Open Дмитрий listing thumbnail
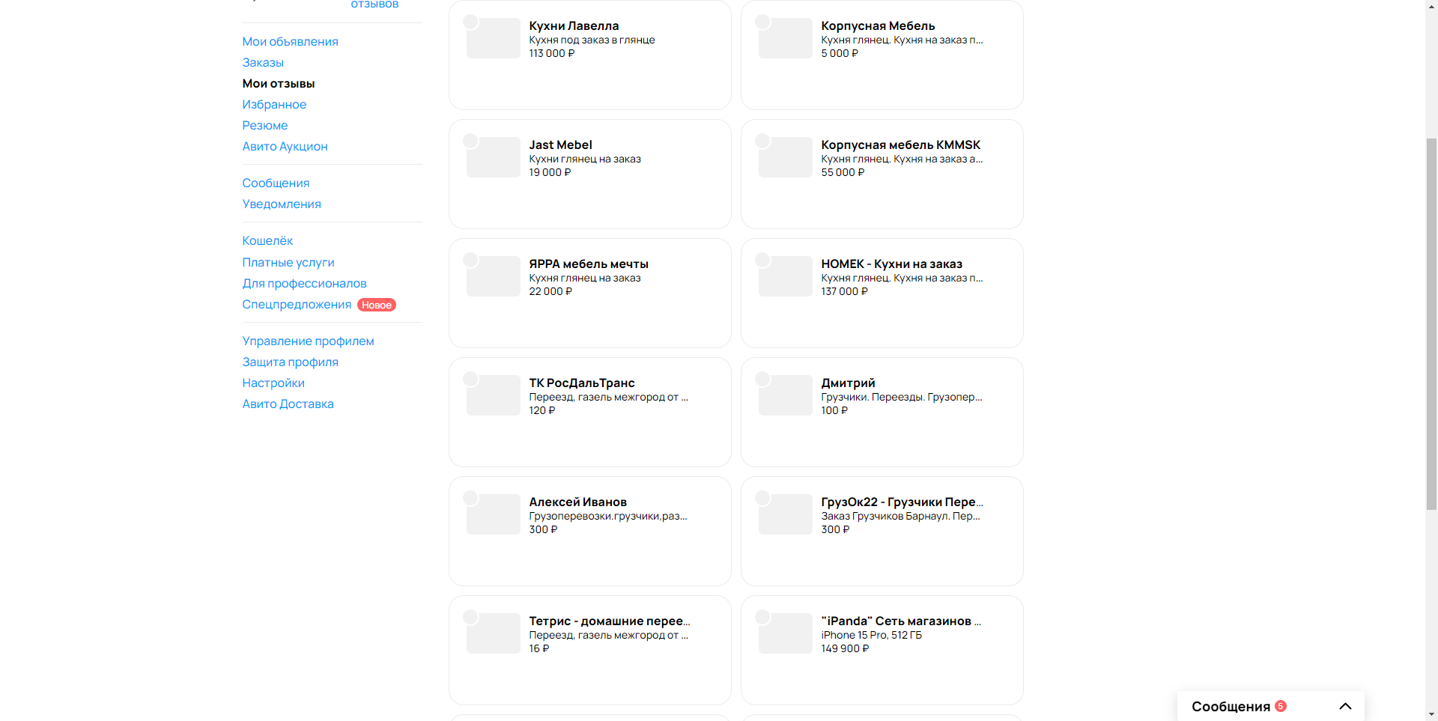Viewport: 1438px width, 721px height. click(x=785, y=395)
